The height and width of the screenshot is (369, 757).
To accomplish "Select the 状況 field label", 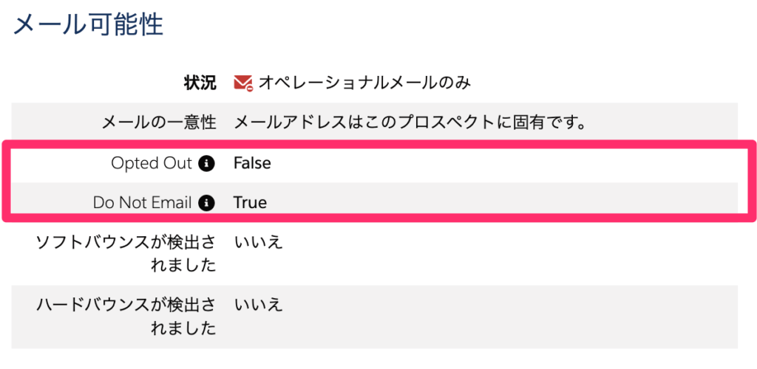I will click(x=200, y=83).
